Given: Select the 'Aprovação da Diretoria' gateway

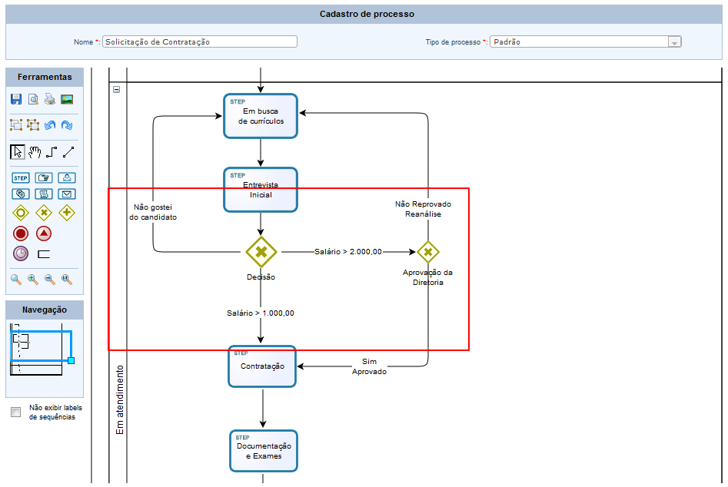Looking at the screenshot, I should [x=427, y=251].
